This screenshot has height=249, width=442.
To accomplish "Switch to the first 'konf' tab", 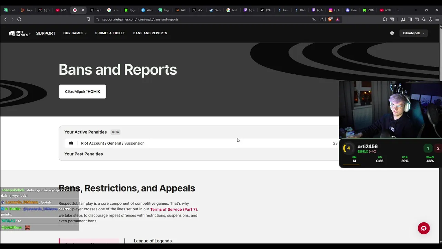I will point(10,10).
